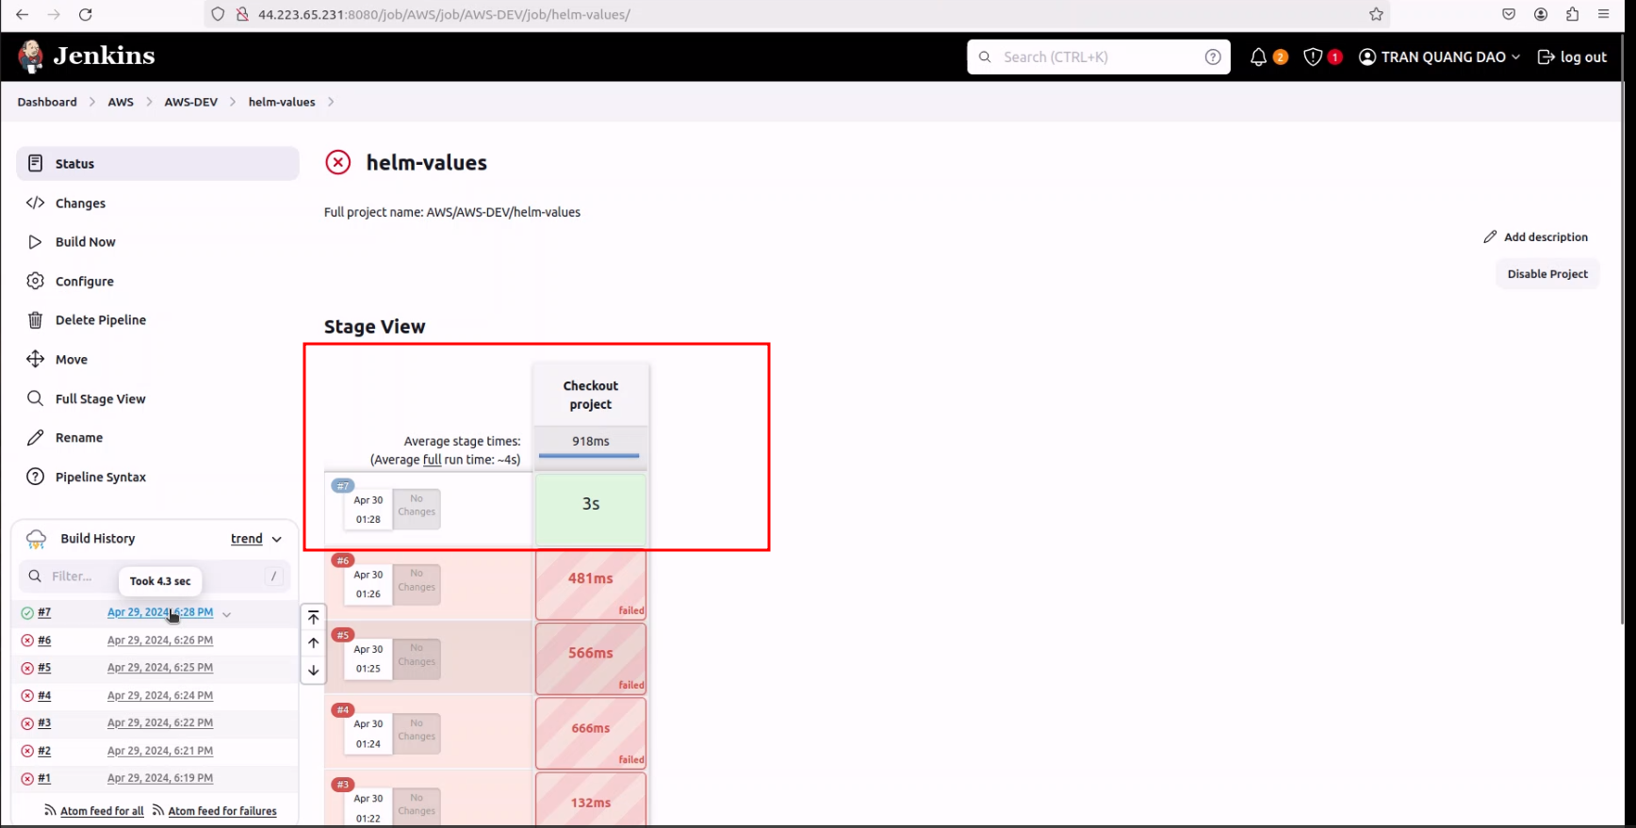Click the Jenkins logo icon
The height and width of the screenshot is (828, 1636).
30,57
